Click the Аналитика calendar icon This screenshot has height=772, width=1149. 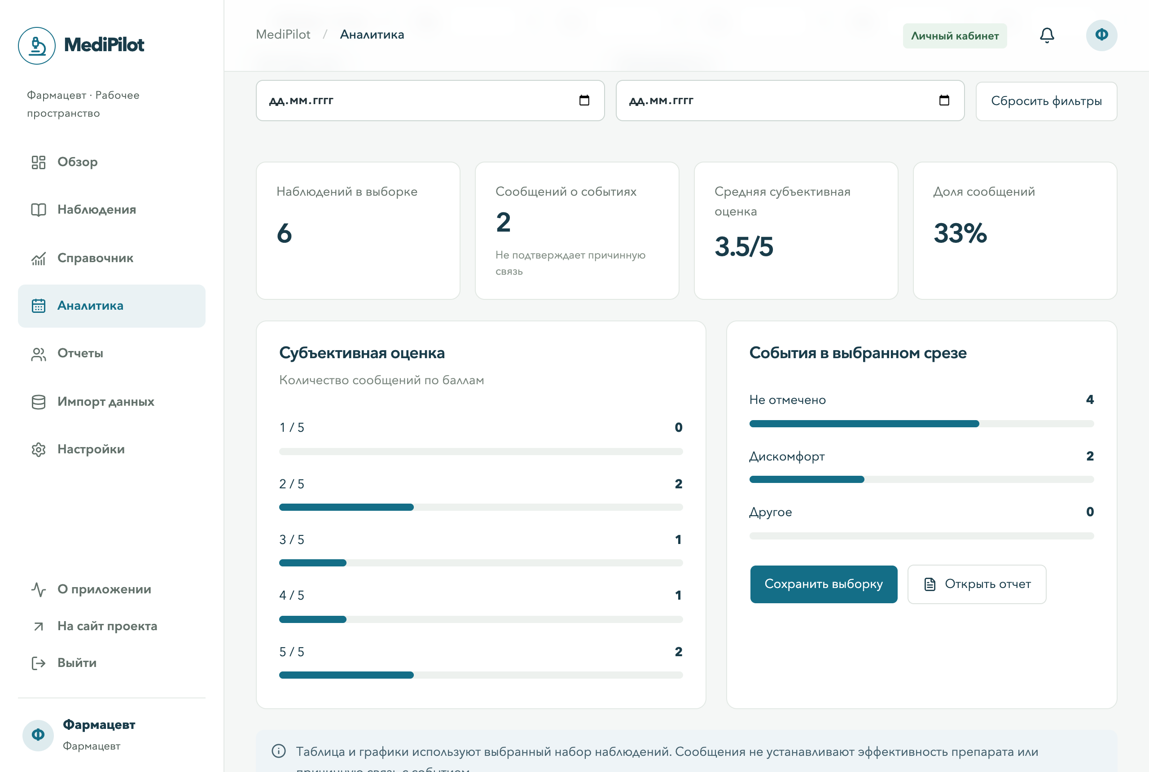(x=39, y=306)
